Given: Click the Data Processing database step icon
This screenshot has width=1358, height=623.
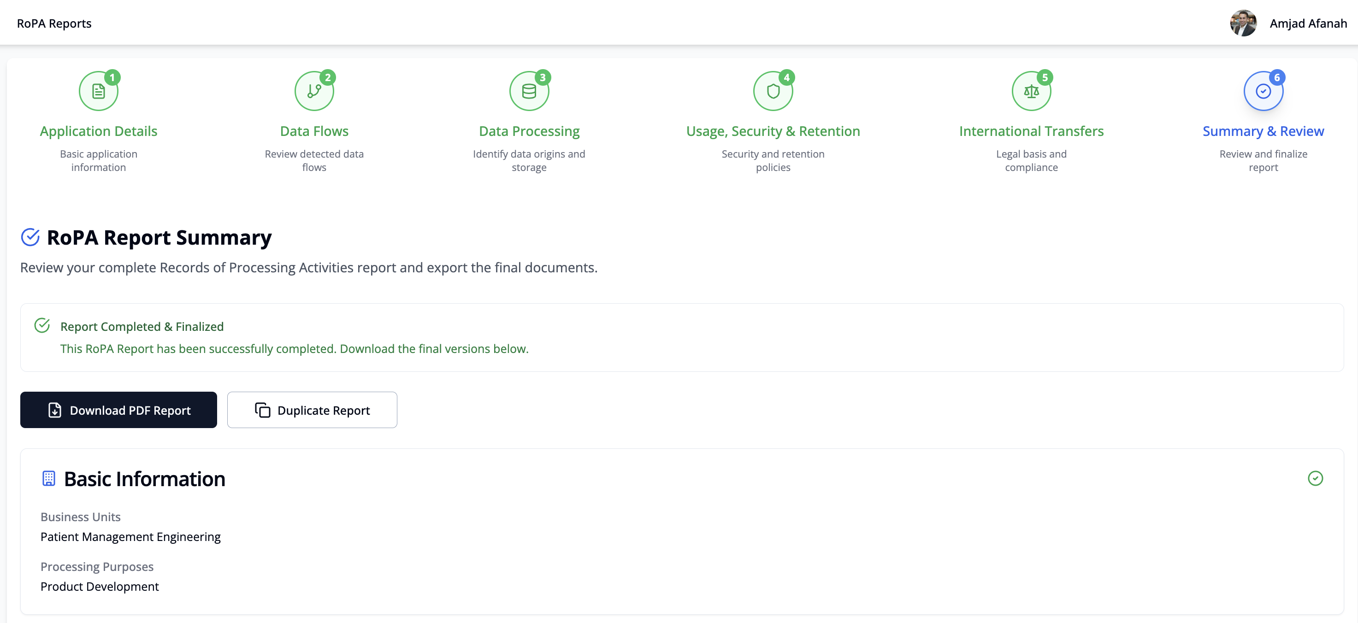Looking at the screenshot, I should click(529, 91).
